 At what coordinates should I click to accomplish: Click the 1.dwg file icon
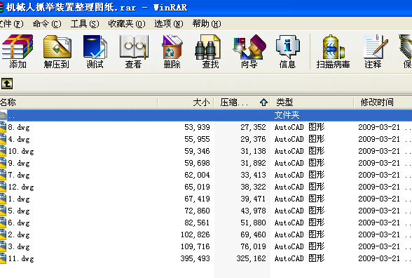point(3,199)
